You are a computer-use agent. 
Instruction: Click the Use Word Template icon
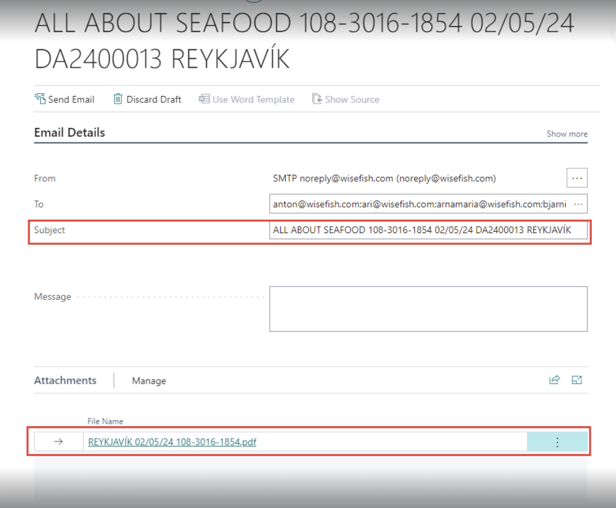[x=204, y=99]
